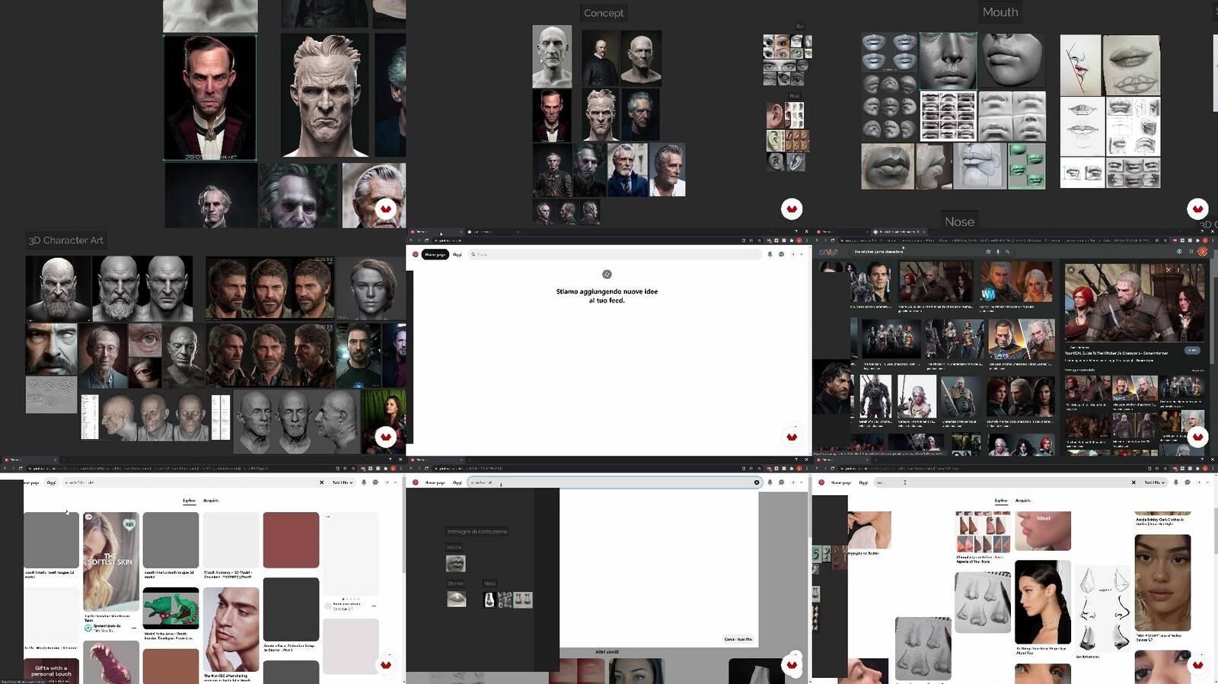This screenshot has height=684, width=1218.
Task: Click Google account avatar in Witcher window
Action: point(1202,251)
